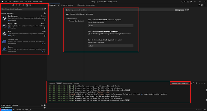
Task: Toggle the bottom panel layout icon
Action: [x=185, y=1]
